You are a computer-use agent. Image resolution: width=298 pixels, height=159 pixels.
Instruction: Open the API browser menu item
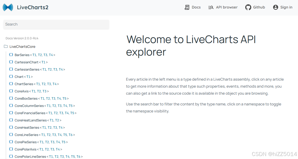(x=223, y=7)
